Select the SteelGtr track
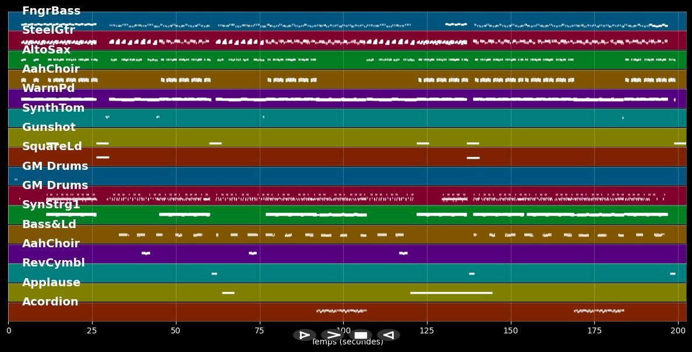Viewport: 692px width, 352px height. tap(50, 30)
